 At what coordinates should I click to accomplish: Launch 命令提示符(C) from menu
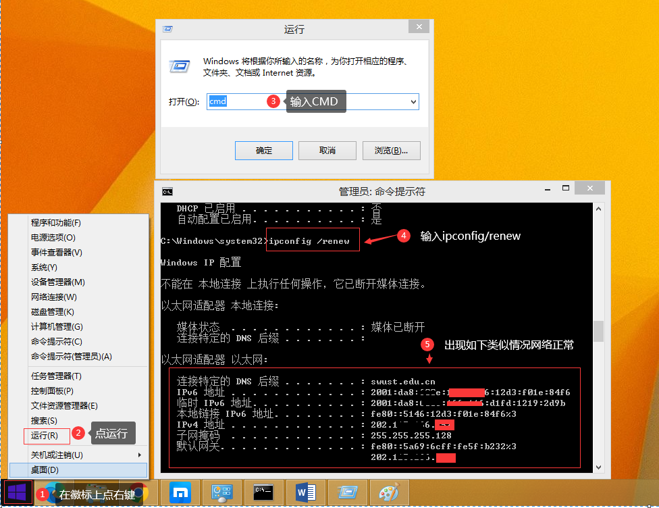[78, 341]
